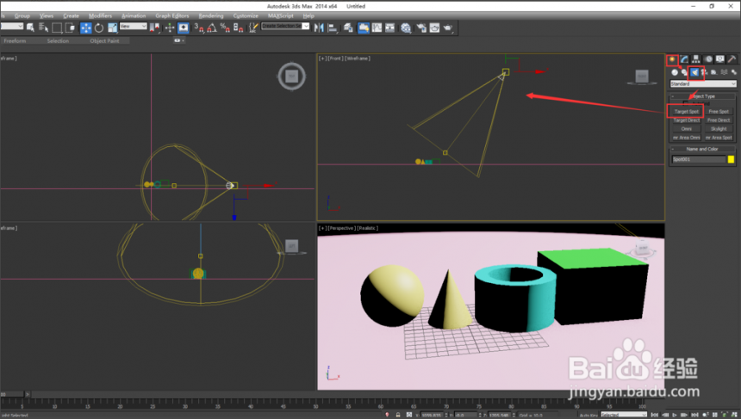Select the Rotate tool in the main toolbar
Image resolution: width=741 pixels, height=419 pixels.
coord(99,28)
